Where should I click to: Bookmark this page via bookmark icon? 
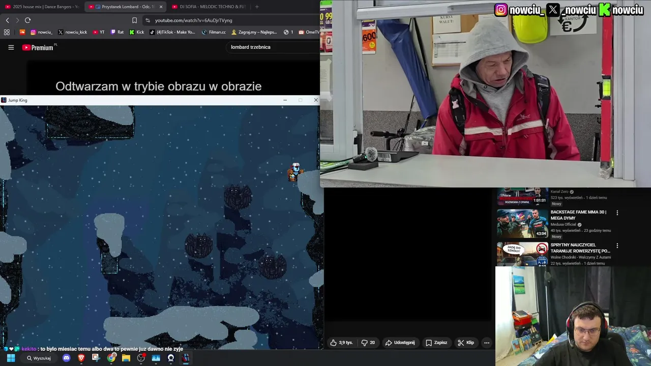click(x=134, y=20)
